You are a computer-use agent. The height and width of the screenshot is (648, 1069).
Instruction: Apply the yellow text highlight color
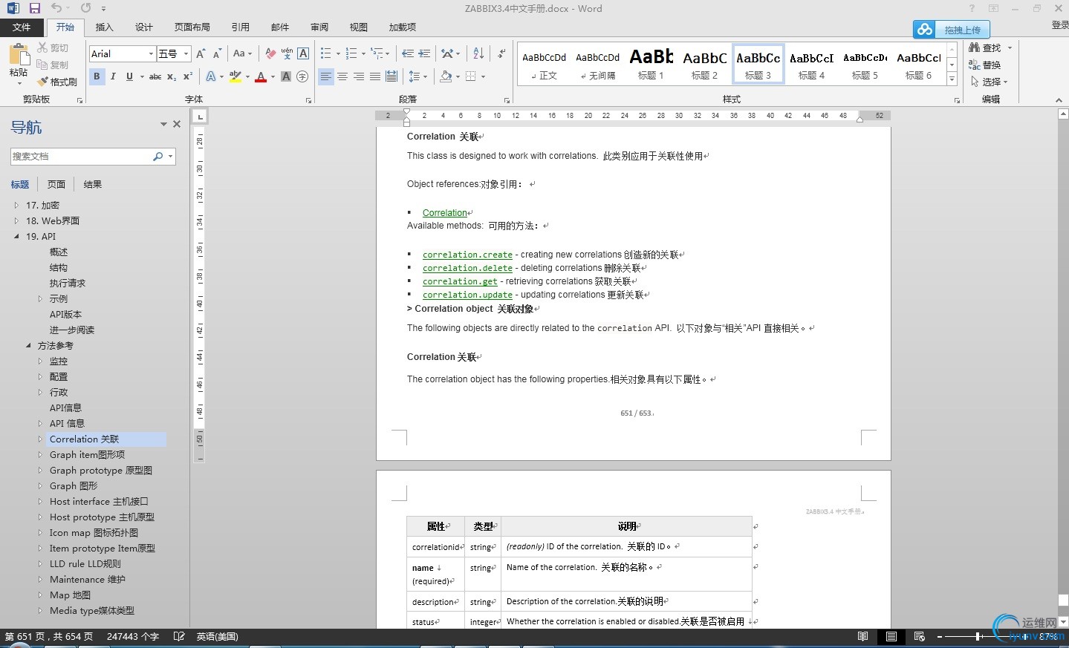235,76
